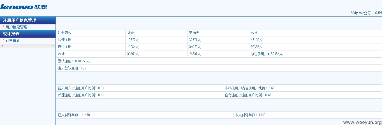Image resolution: width=382 pixels, height=125 pixels.
Task: Click the 默认注册：1081150人 row
Action: [x=219, y=61]
